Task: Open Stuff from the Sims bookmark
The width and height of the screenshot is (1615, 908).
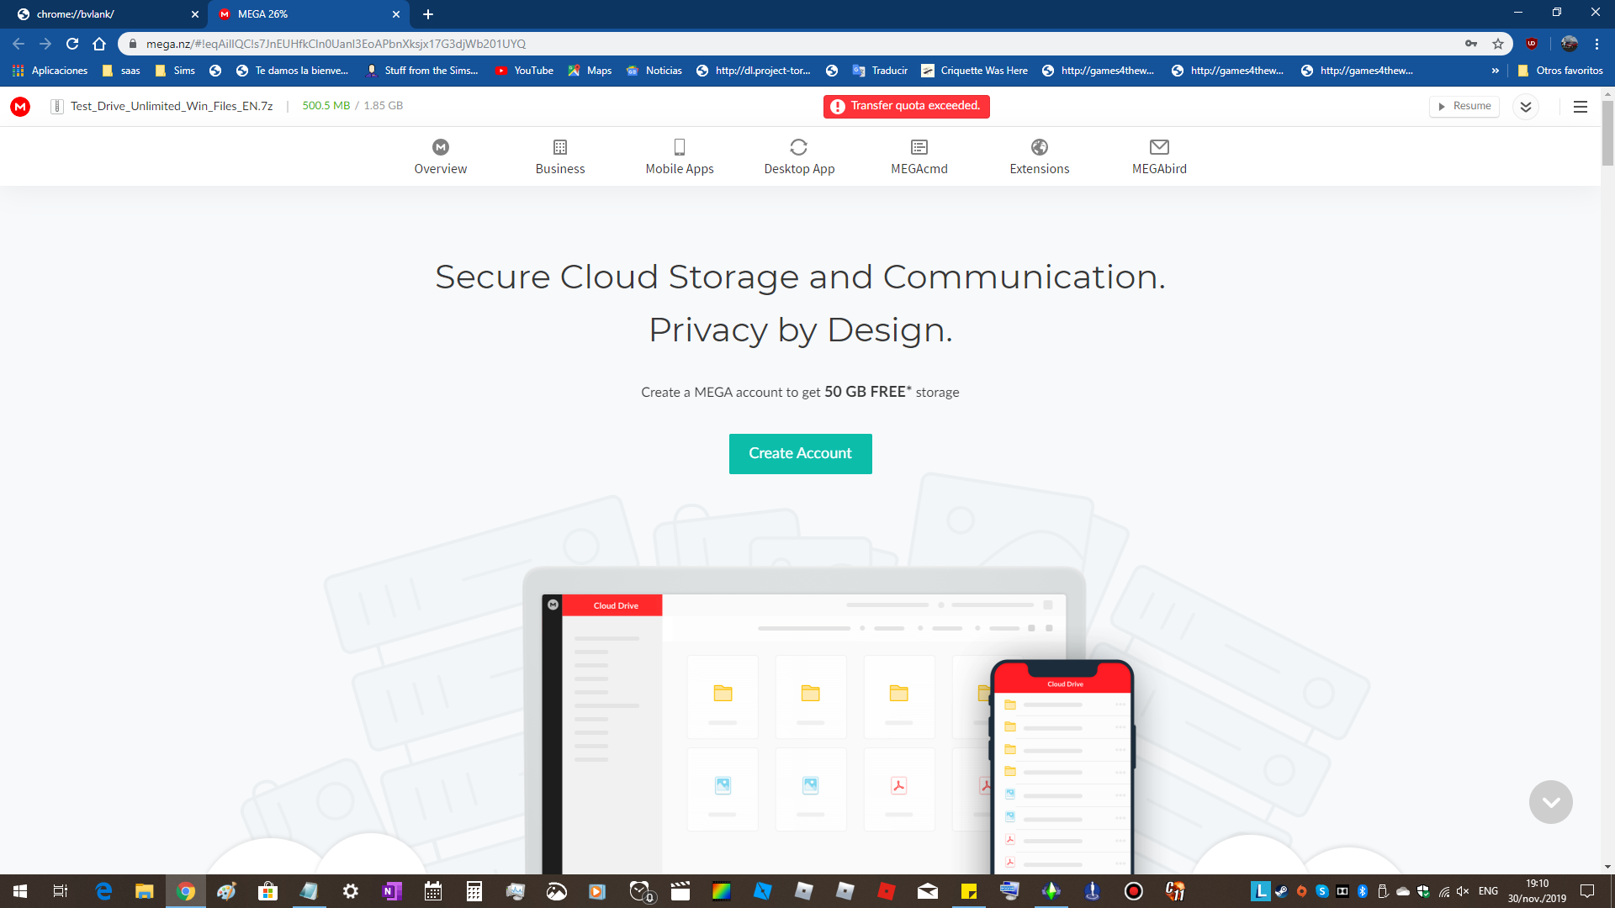Action: point(421,71)
